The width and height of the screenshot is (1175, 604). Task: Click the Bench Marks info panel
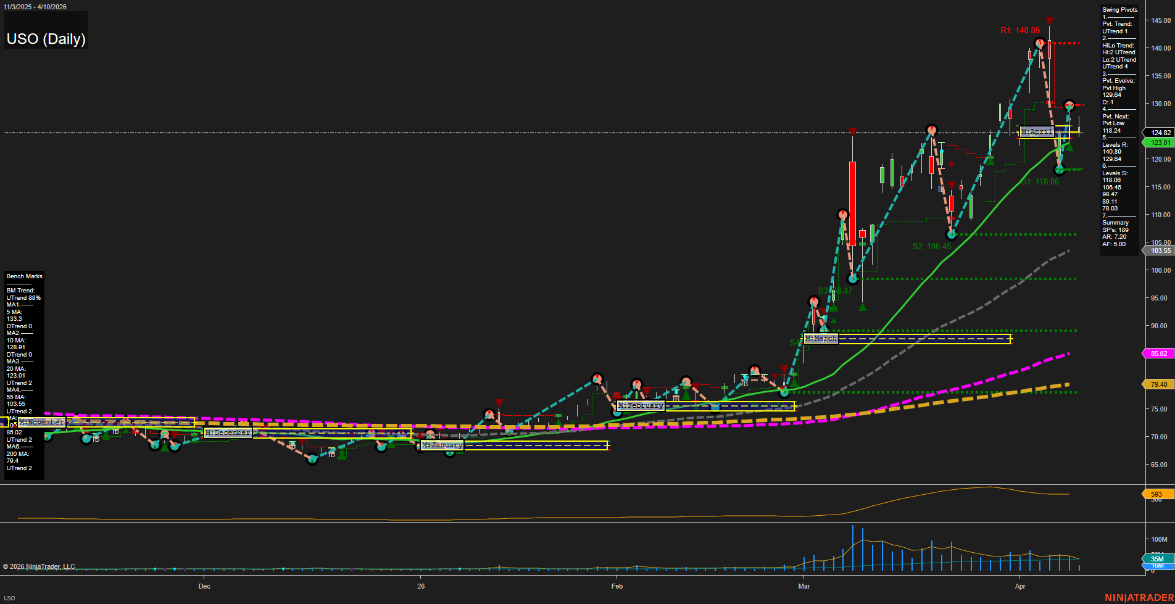coord(24,373)
